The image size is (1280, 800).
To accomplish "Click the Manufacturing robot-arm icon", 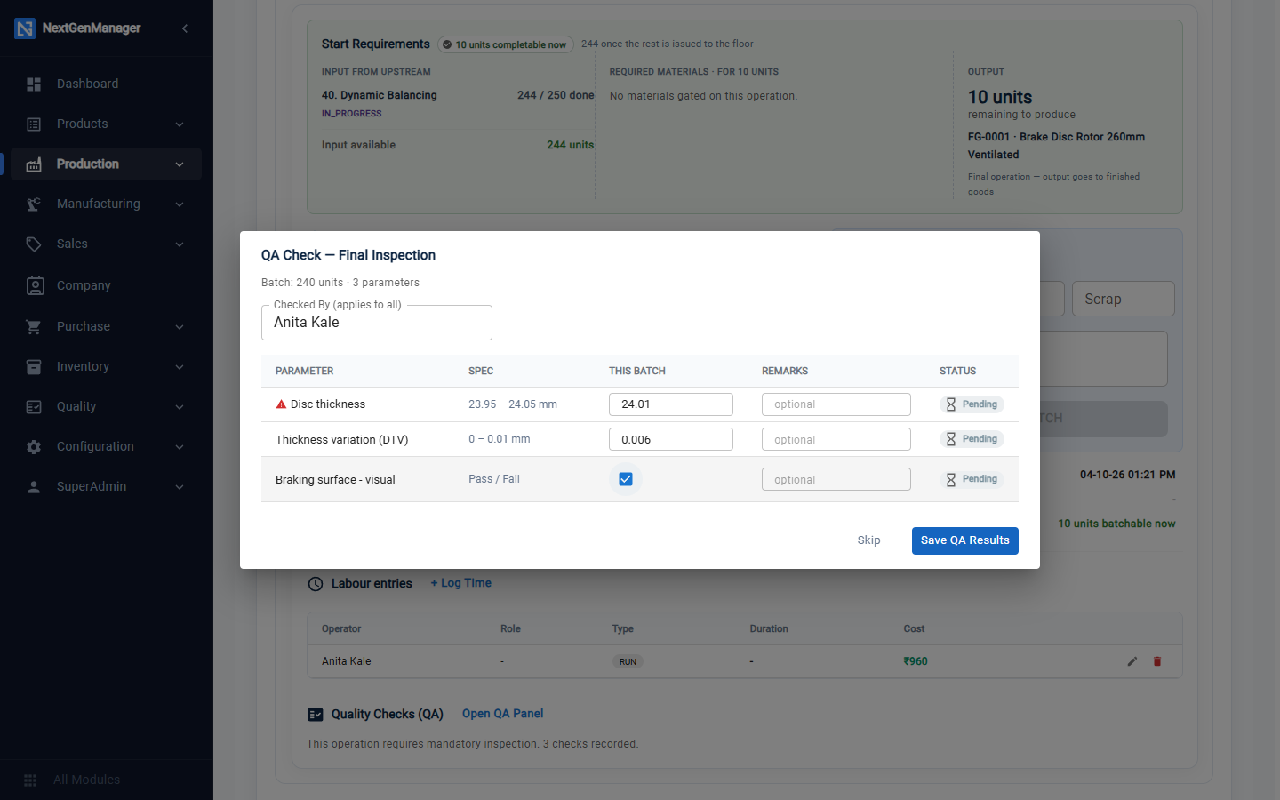I will coord(34,204).
